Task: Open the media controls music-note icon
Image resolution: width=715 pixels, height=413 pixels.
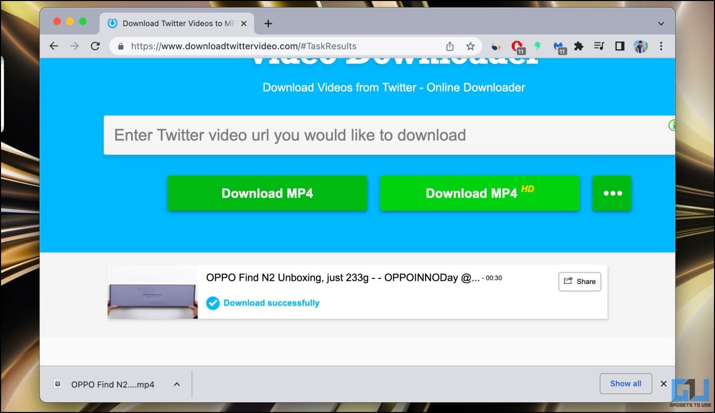Action: coord(599,46)
